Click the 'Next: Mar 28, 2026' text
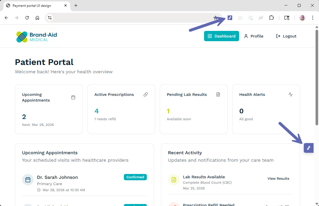The image size is (319, 206). [38, 125]
